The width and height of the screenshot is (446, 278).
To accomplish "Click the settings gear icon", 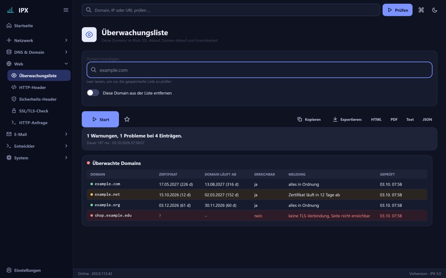I will [9, 270].
